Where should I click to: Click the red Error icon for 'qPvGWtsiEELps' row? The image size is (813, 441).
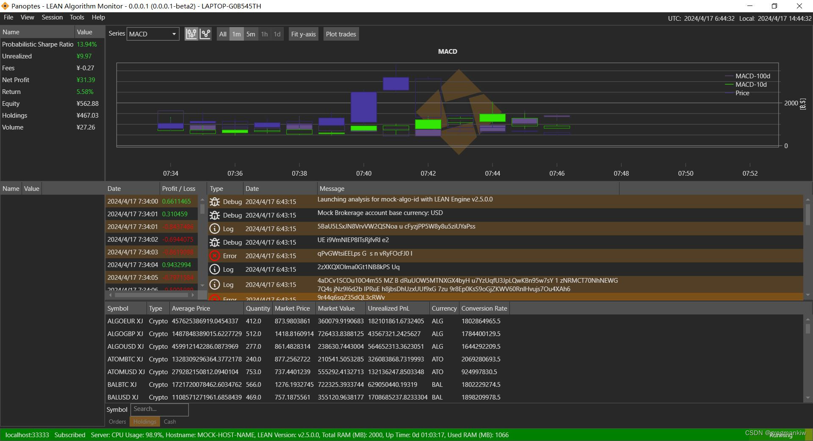click(215, 256)
